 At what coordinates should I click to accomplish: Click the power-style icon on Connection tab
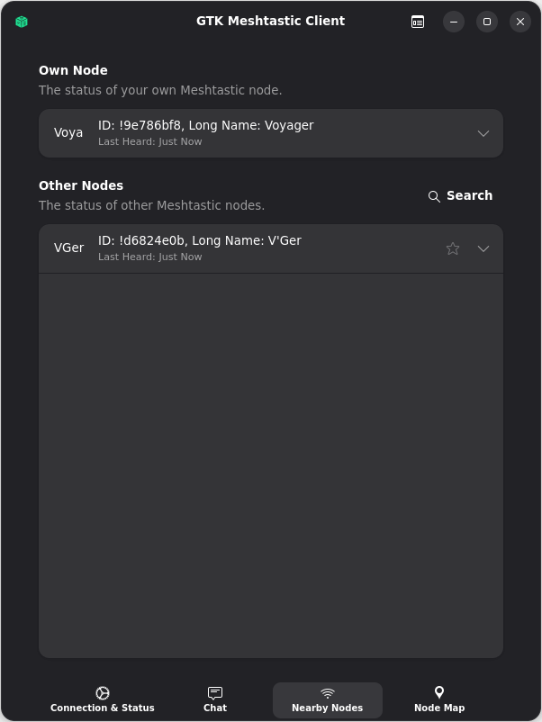(102, 693)
